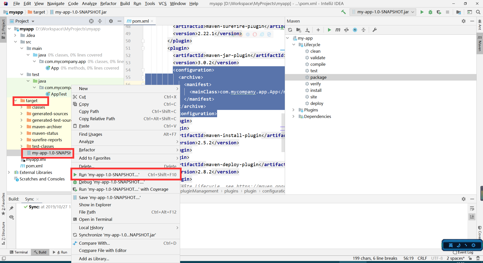Image resolution: width=483 pixels, height=263 pixels.
Task: Click the Debug bug icon in toolbar
Action: click(x=430, y=12)
